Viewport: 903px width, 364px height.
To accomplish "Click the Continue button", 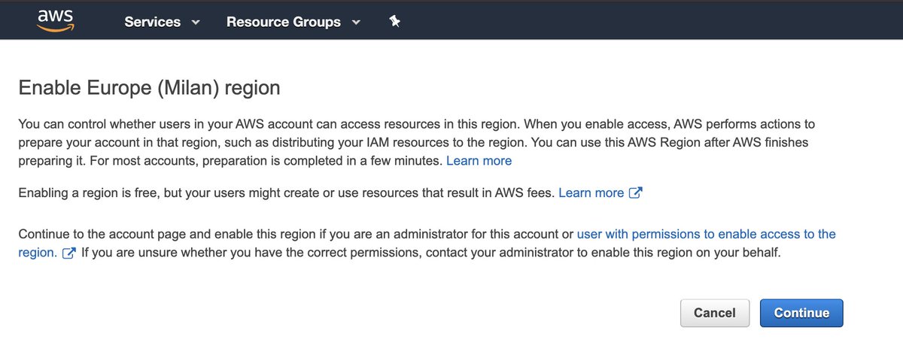I will 801,314.
